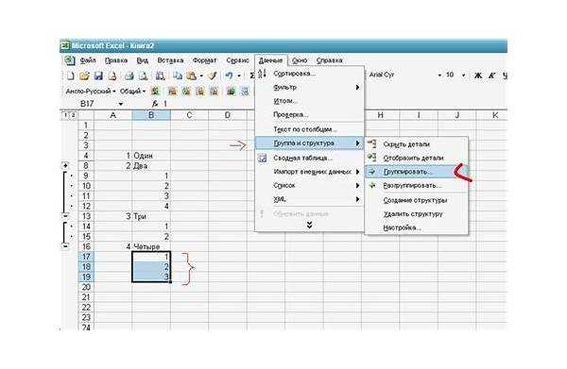567x369 pixels.
Task: Click the Undo arrow icon
Action: coord(229,75)
